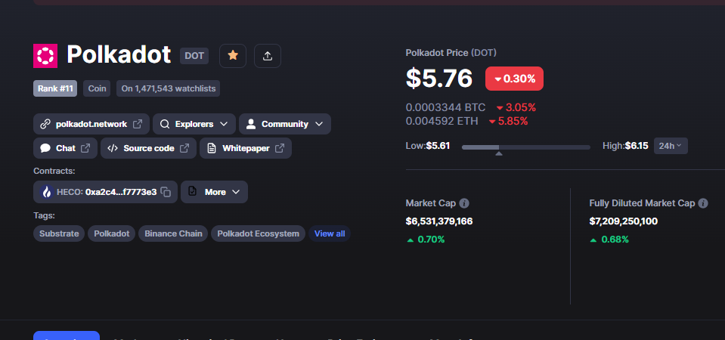Viewport: 725px width, 340px height.
Task: Open the Chat link
Action: [65, 148]
